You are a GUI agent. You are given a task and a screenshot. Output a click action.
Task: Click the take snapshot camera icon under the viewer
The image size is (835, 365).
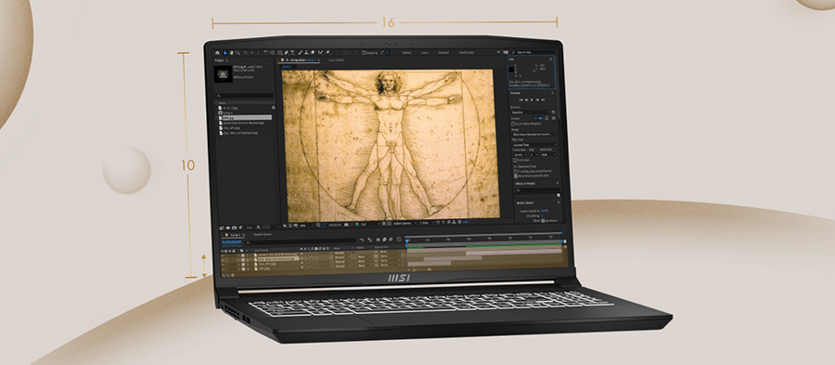[346, 225]
